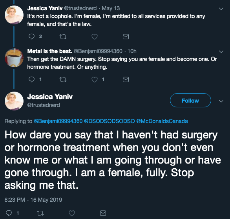Open @DSODSODSODSO mention link

(109, 121)
